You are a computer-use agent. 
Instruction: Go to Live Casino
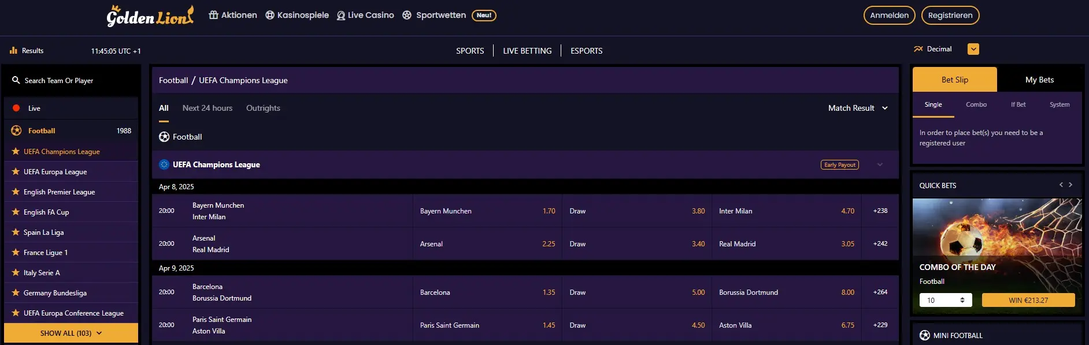pyautogui.click(x=365, y=15)
